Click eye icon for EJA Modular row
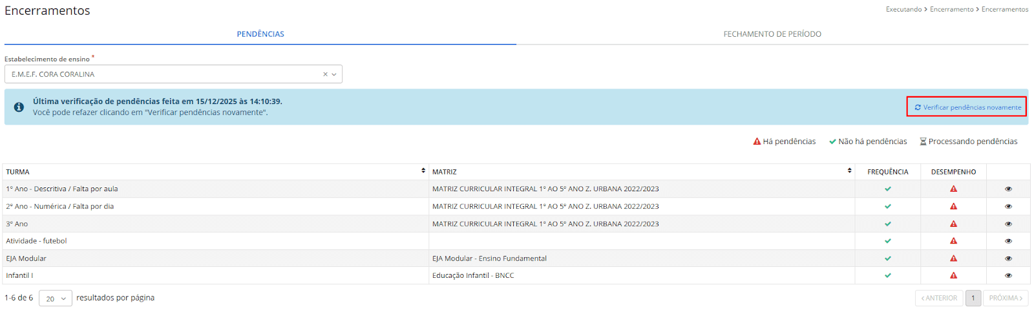Viewport: 1034px width, 336px height. 1008,258
